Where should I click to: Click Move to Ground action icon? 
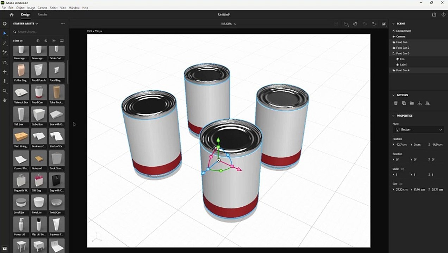point(419,103)
